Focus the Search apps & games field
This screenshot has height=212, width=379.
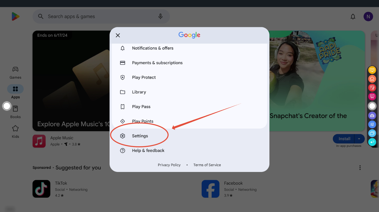101,16
